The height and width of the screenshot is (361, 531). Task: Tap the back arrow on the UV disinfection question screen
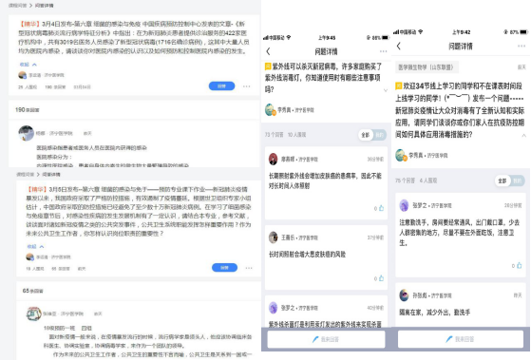(268, 51)
